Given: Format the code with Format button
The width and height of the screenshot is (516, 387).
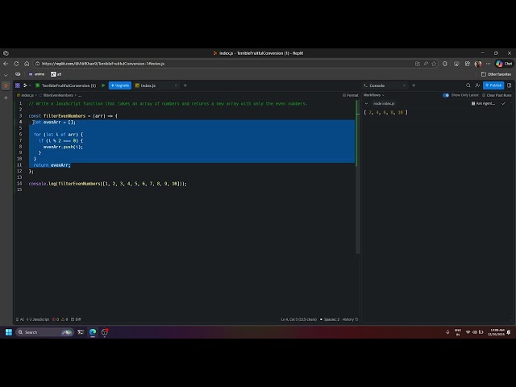Looking at the screenshot, I should [350, 95].
